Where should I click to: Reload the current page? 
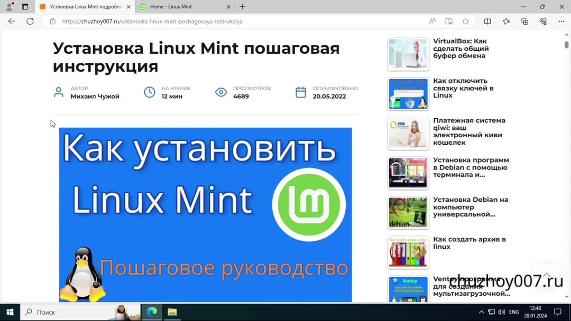click(30, 21)
